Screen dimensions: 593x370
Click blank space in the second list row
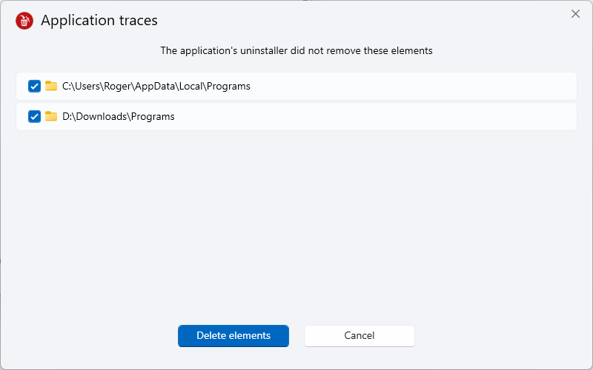[374, 116]
